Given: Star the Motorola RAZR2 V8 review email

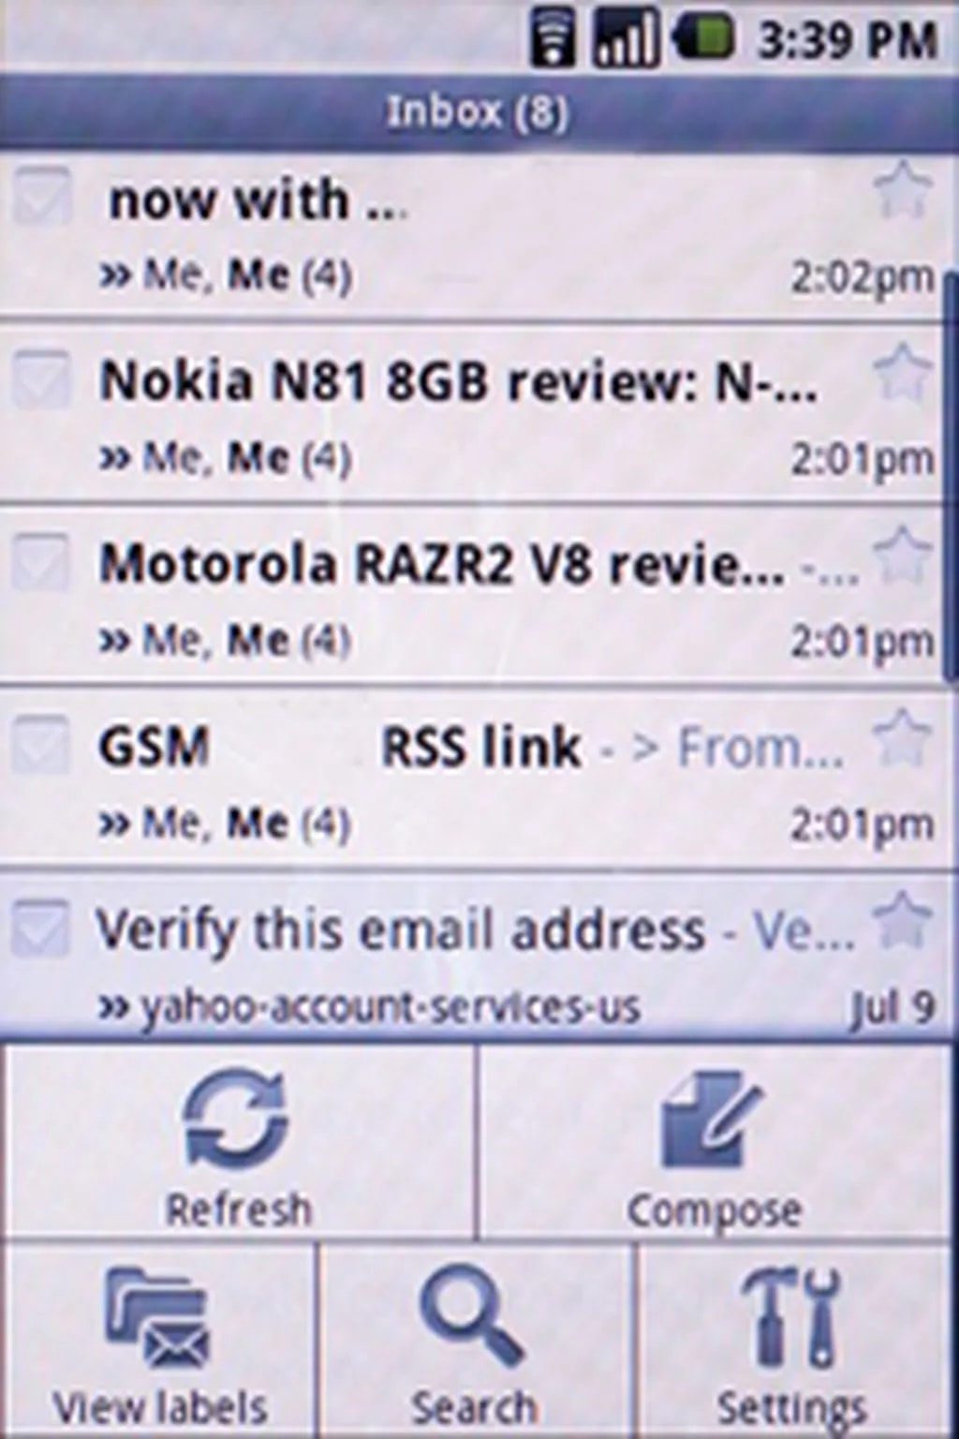Looking at the screenshot, I should (x=902, y=555).
